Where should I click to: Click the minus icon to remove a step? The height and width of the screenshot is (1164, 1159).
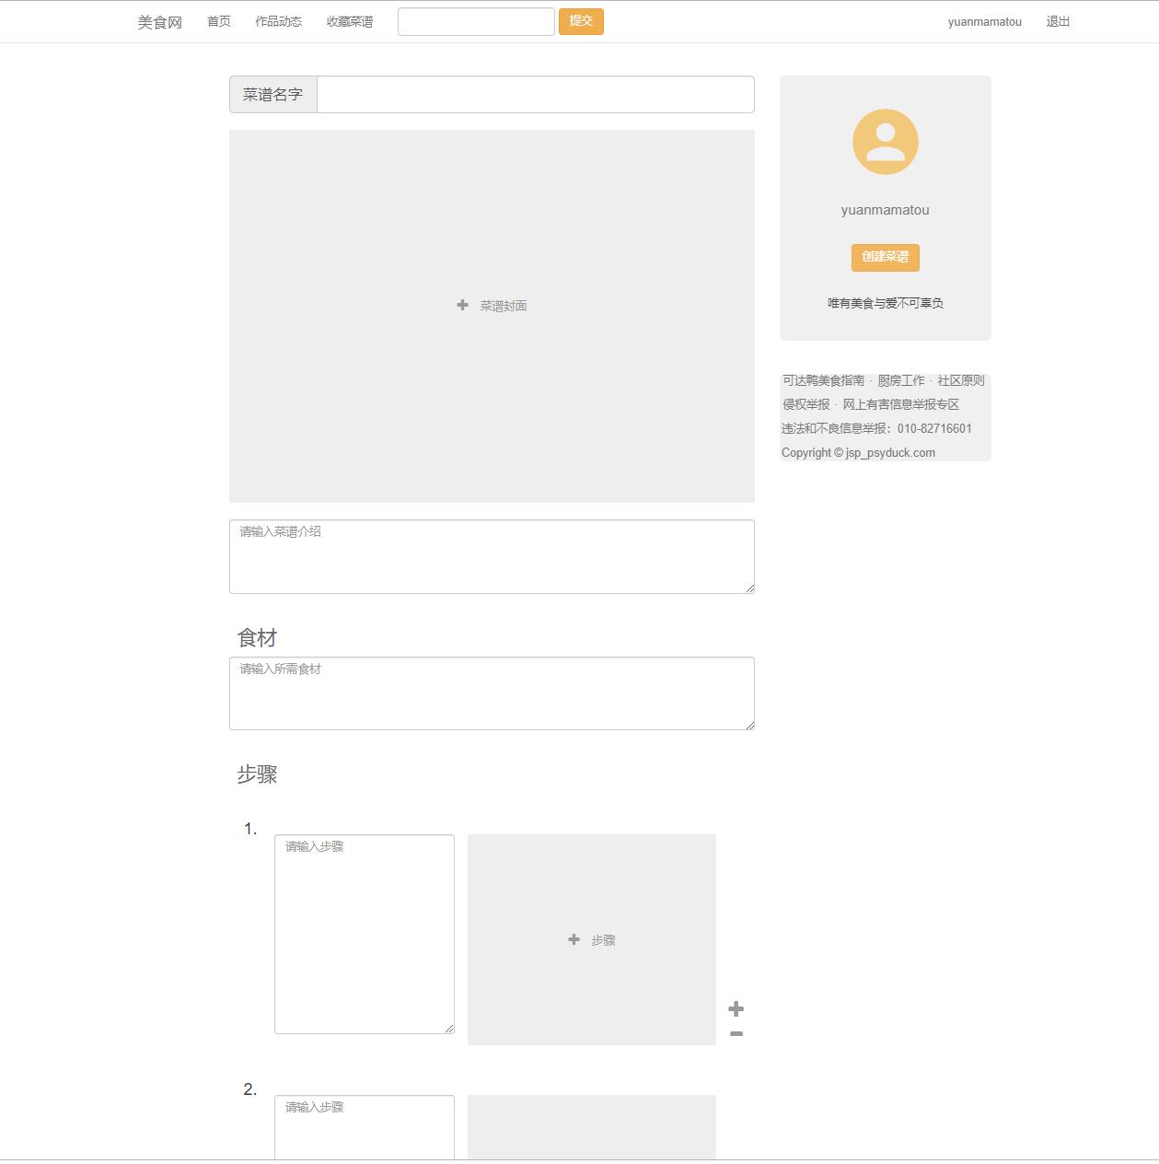click(736, 1035)
